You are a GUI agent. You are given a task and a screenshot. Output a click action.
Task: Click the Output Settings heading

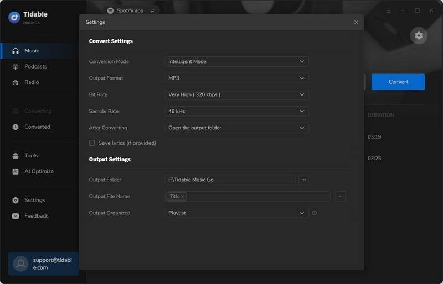tap(110, 159)
